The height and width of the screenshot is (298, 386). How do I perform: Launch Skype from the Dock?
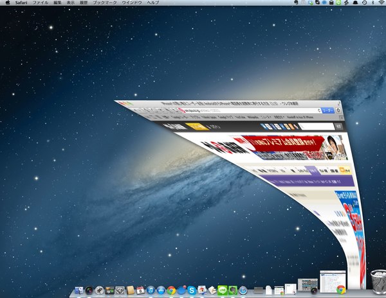192,291
